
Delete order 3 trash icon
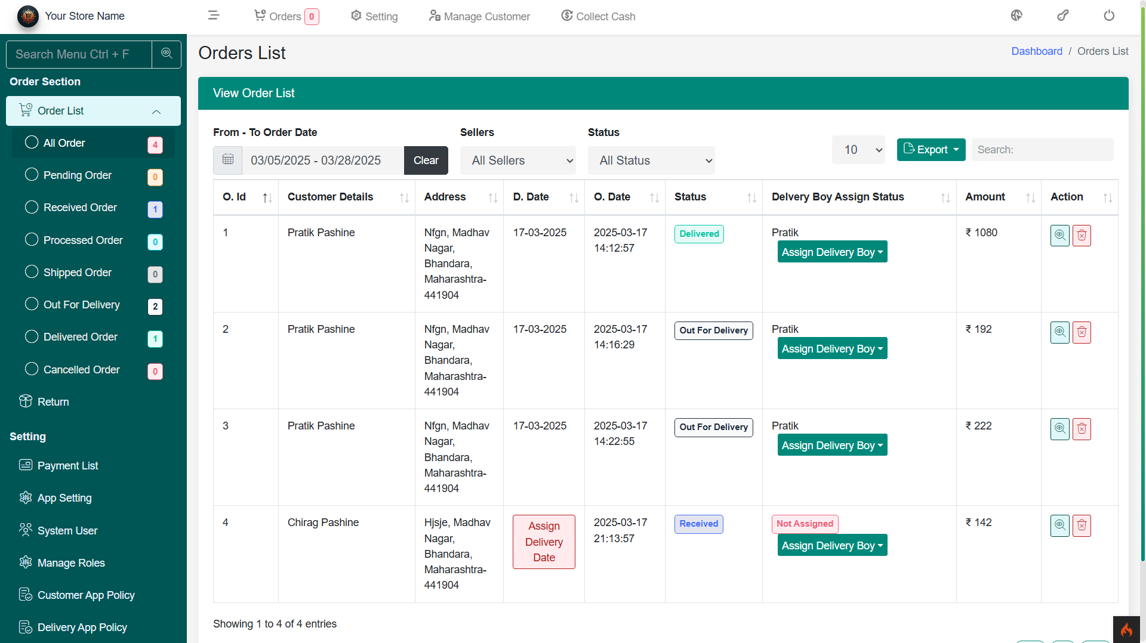tap(1082, 429)
